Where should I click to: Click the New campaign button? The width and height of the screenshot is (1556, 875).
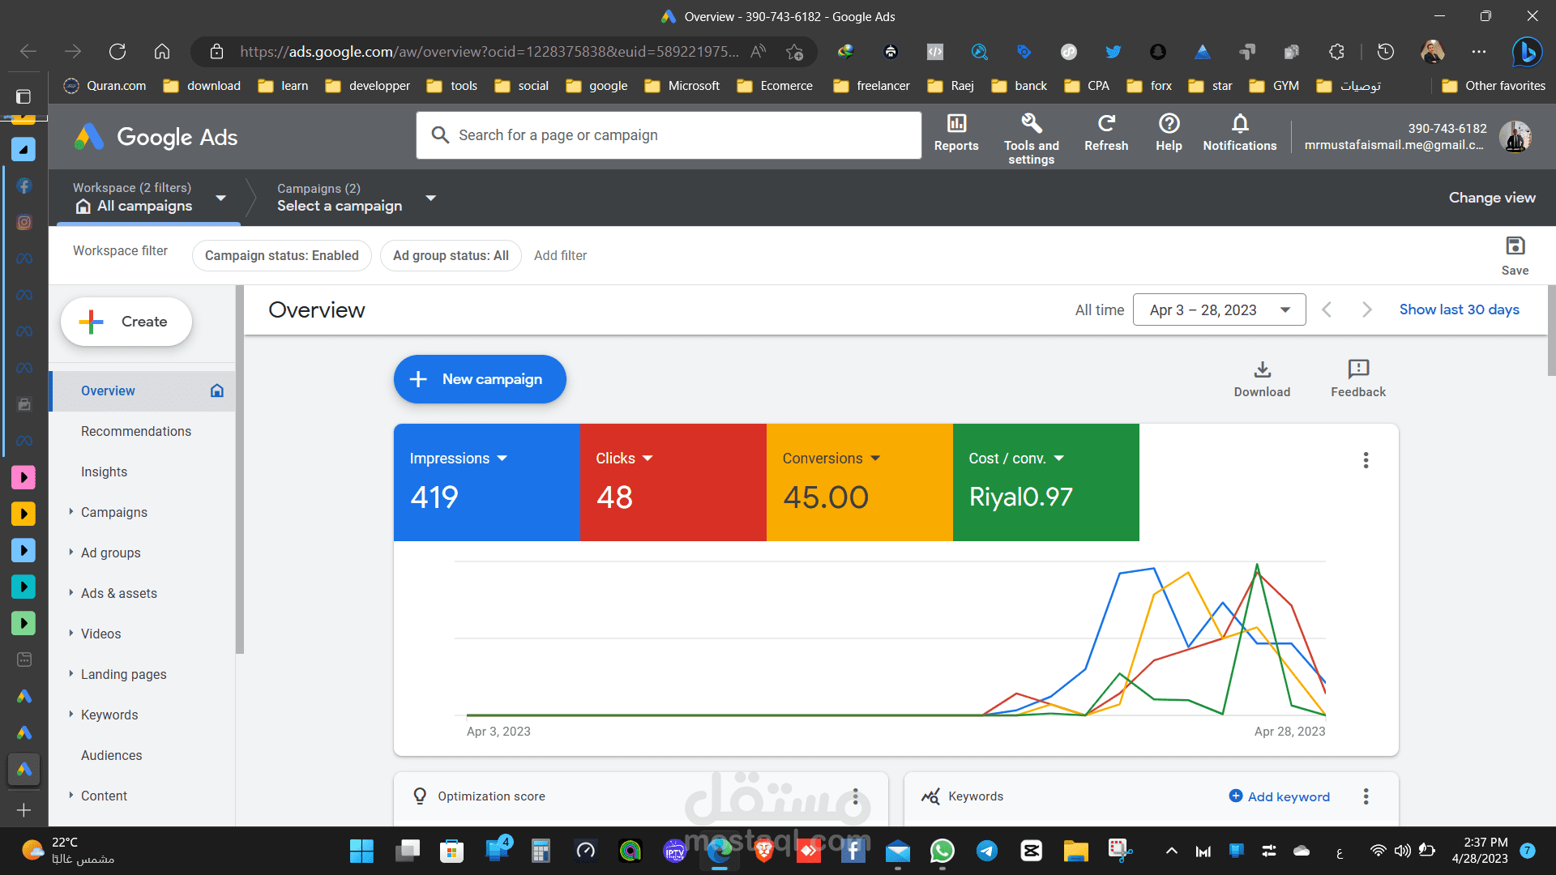pyautogui.click(x=480, y=379)
